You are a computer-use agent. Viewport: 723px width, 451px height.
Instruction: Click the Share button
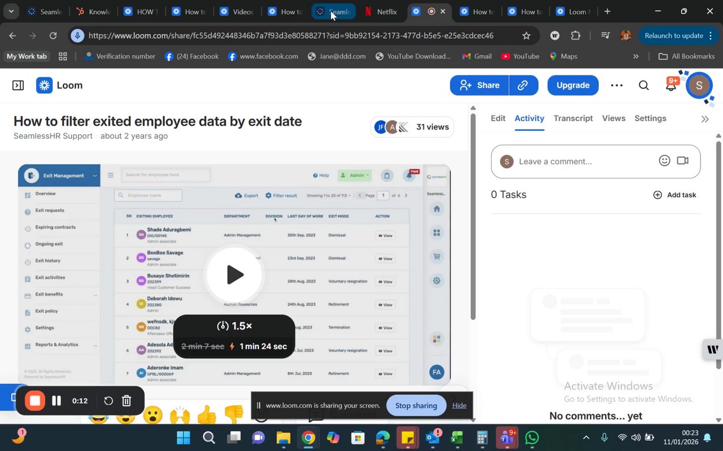480,85
